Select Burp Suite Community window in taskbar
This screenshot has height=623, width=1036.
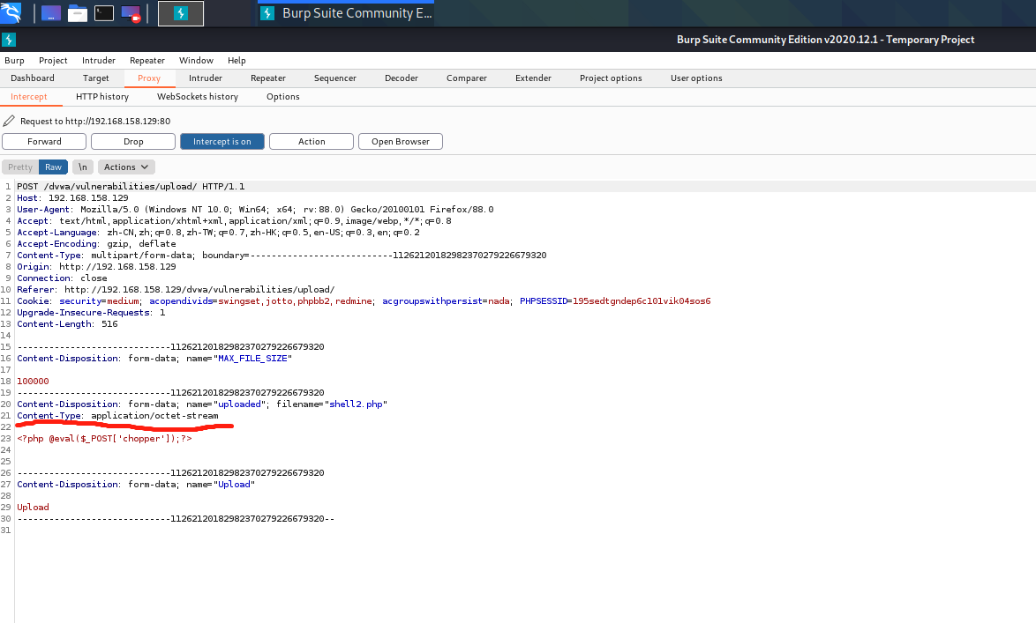(346, 13)
